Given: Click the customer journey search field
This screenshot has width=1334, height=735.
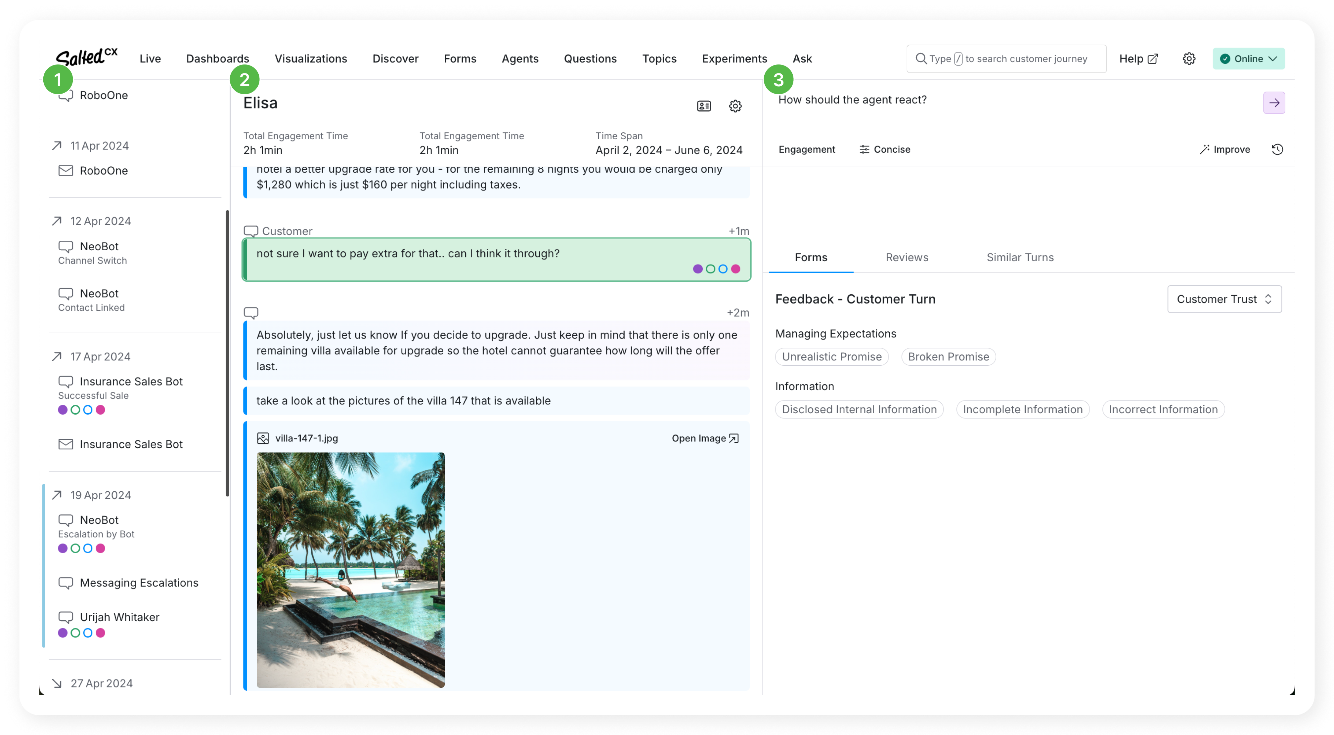Looking at the screenshot, I should [x=1006, y=59].
